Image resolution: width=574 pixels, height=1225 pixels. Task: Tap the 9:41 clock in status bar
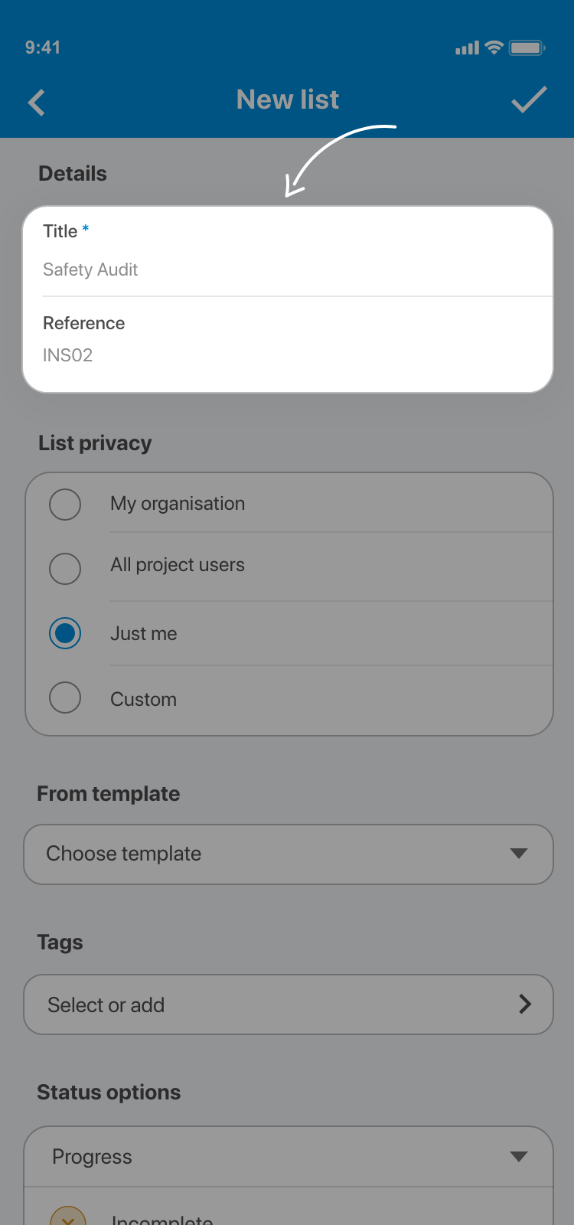[43, 47]
